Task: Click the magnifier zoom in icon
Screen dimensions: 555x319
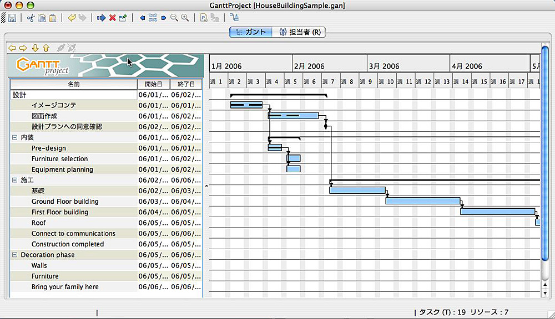Action: [x=185, y=18]
